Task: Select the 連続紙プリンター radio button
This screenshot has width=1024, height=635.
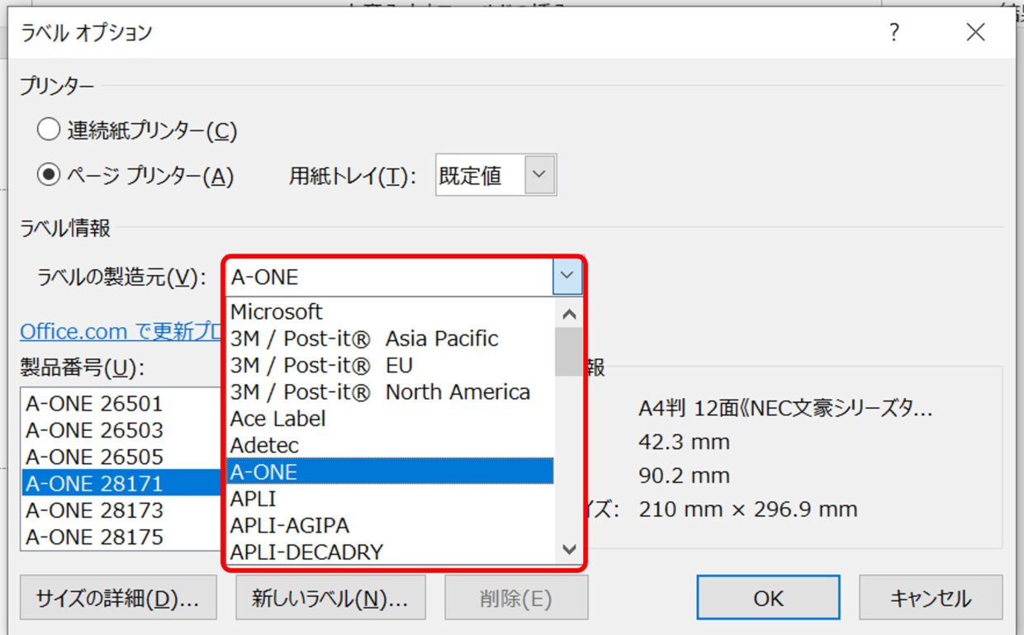Action: 49,130
